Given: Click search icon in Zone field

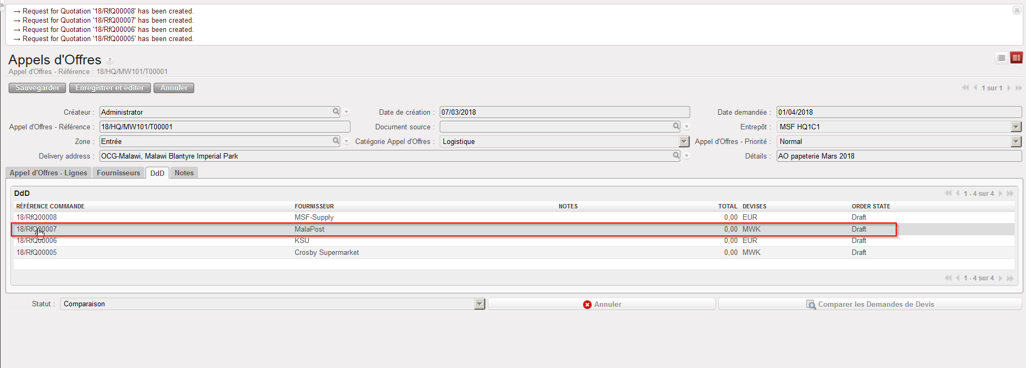Looking at the screenshot, I should (336, 141).
